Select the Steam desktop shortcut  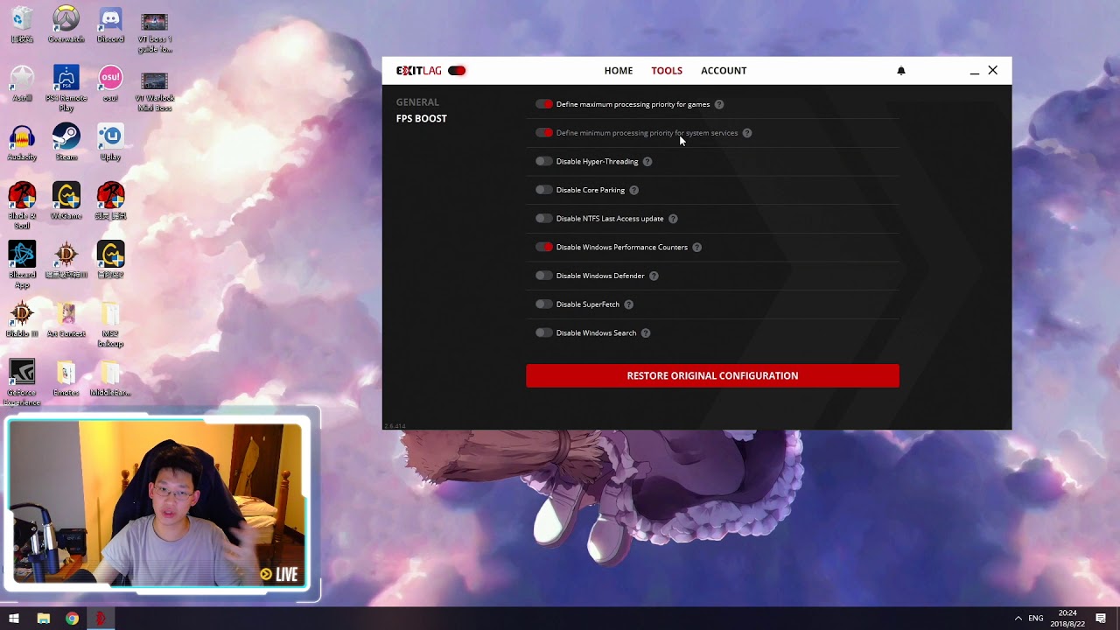pyautogui.click(x=66, y=143)
